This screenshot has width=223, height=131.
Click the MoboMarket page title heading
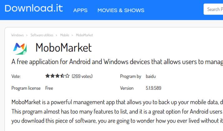[x=64, y=47]
